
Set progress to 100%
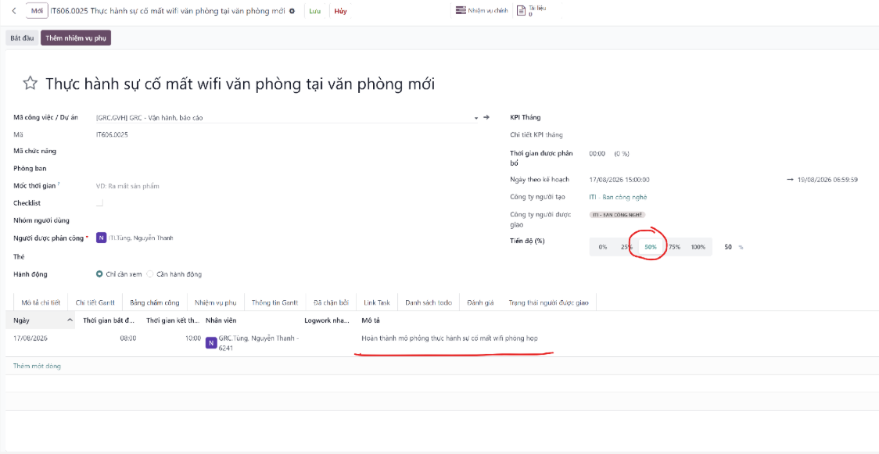tap(698, 247)
